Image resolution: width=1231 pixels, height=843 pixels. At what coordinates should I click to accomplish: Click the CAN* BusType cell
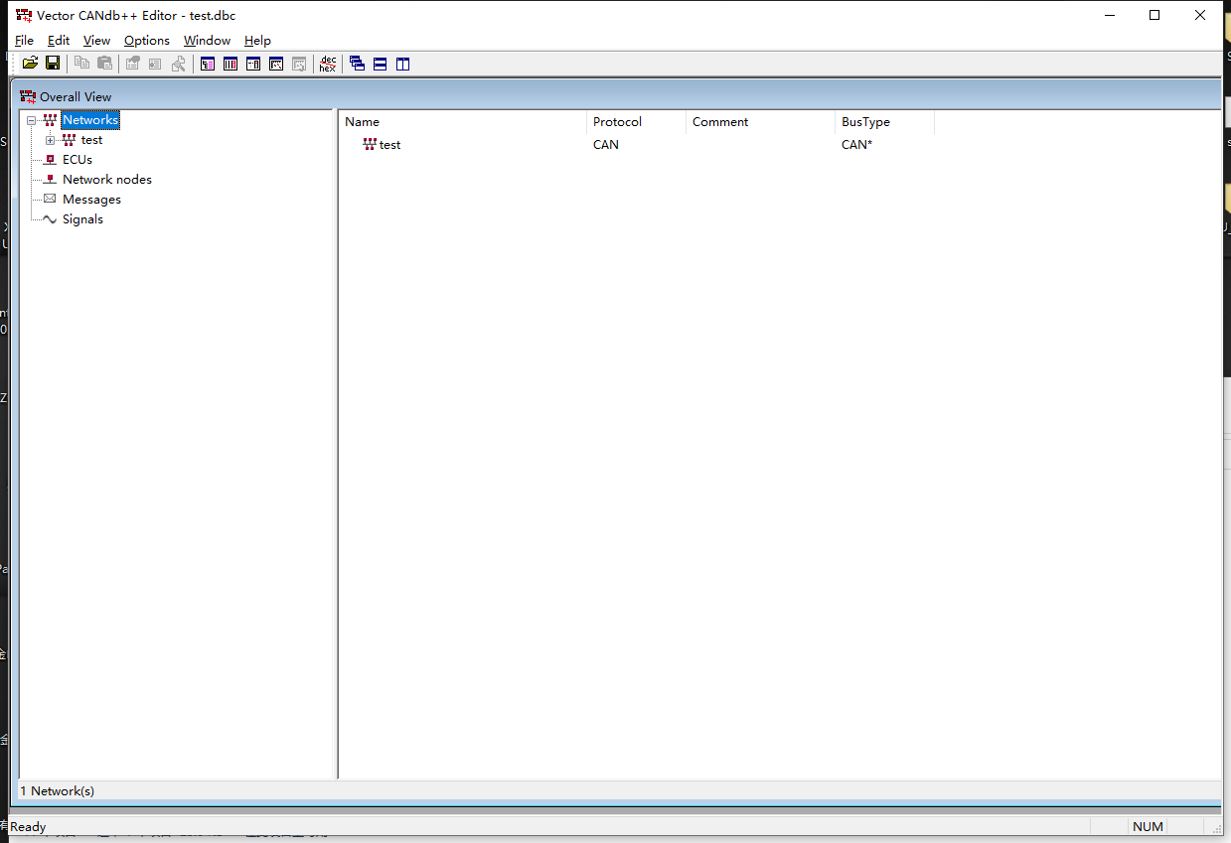point(856,145)
